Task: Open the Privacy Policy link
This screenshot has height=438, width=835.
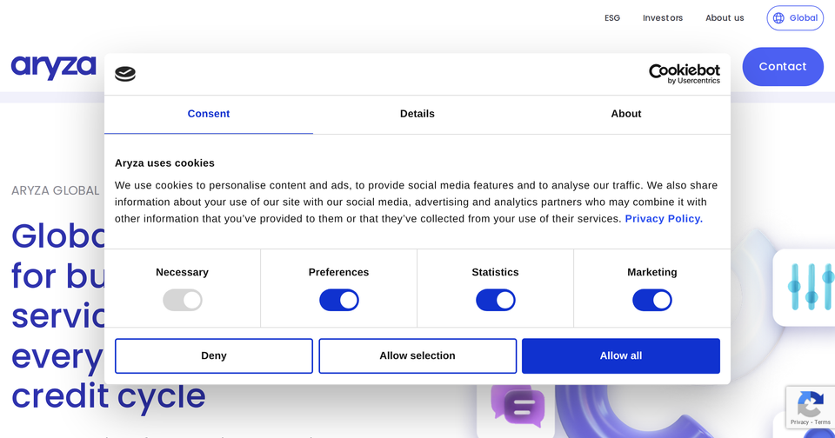Action: [664, 219]
